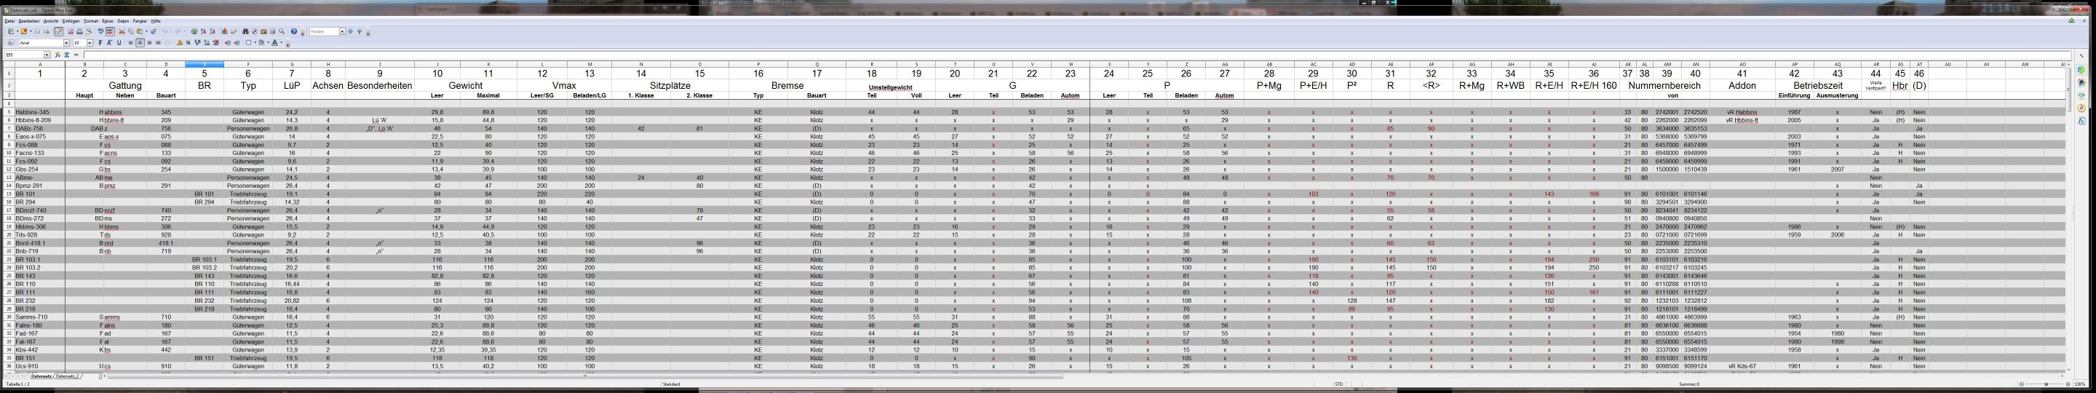The image size is (2096, 393).
Task: Open the Ansicht menu
Action: (x=50, y=21)
